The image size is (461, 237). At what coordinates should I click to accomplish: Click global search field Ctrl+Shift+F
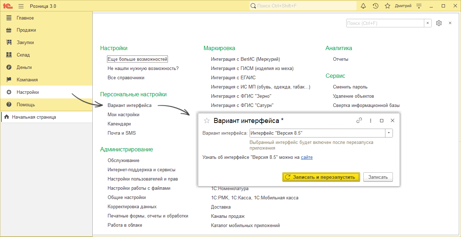click(x=303, y=6)
